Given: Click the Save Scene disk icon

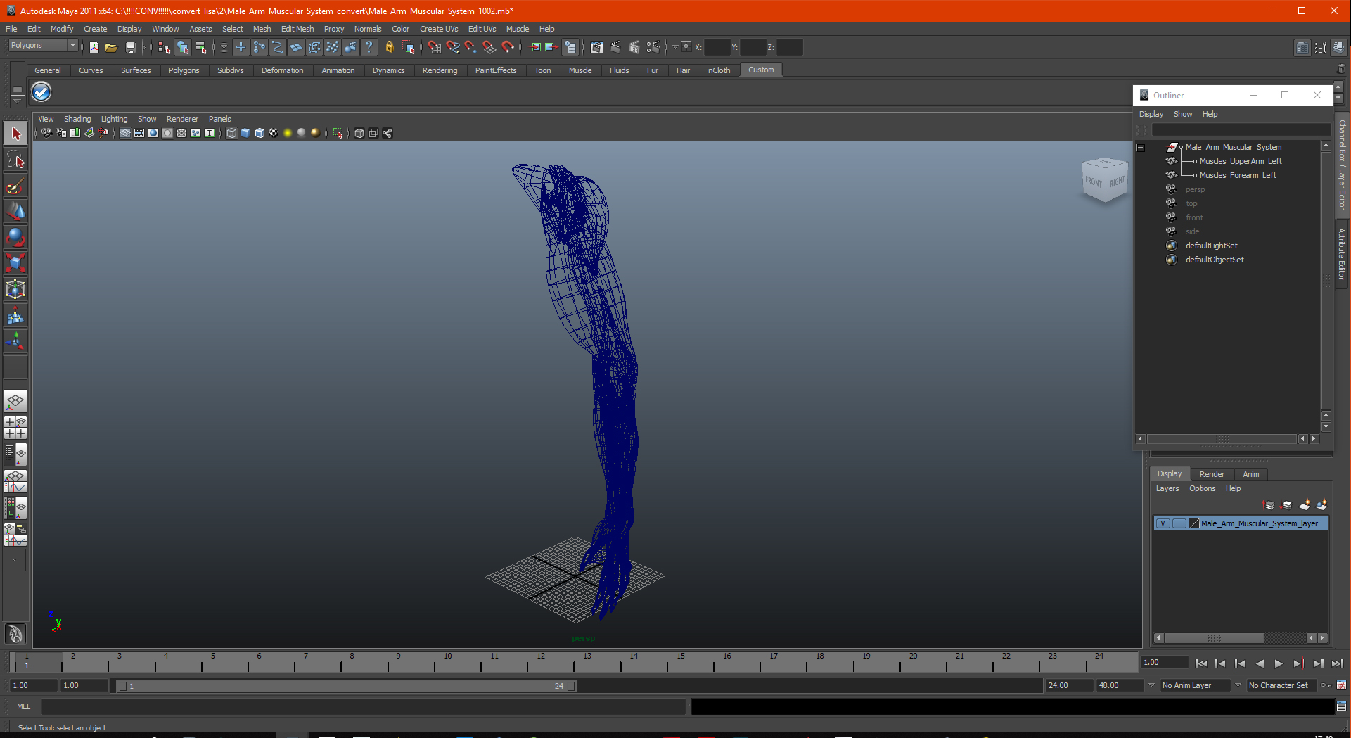Looking at the screenshot, I should [130, 47].
